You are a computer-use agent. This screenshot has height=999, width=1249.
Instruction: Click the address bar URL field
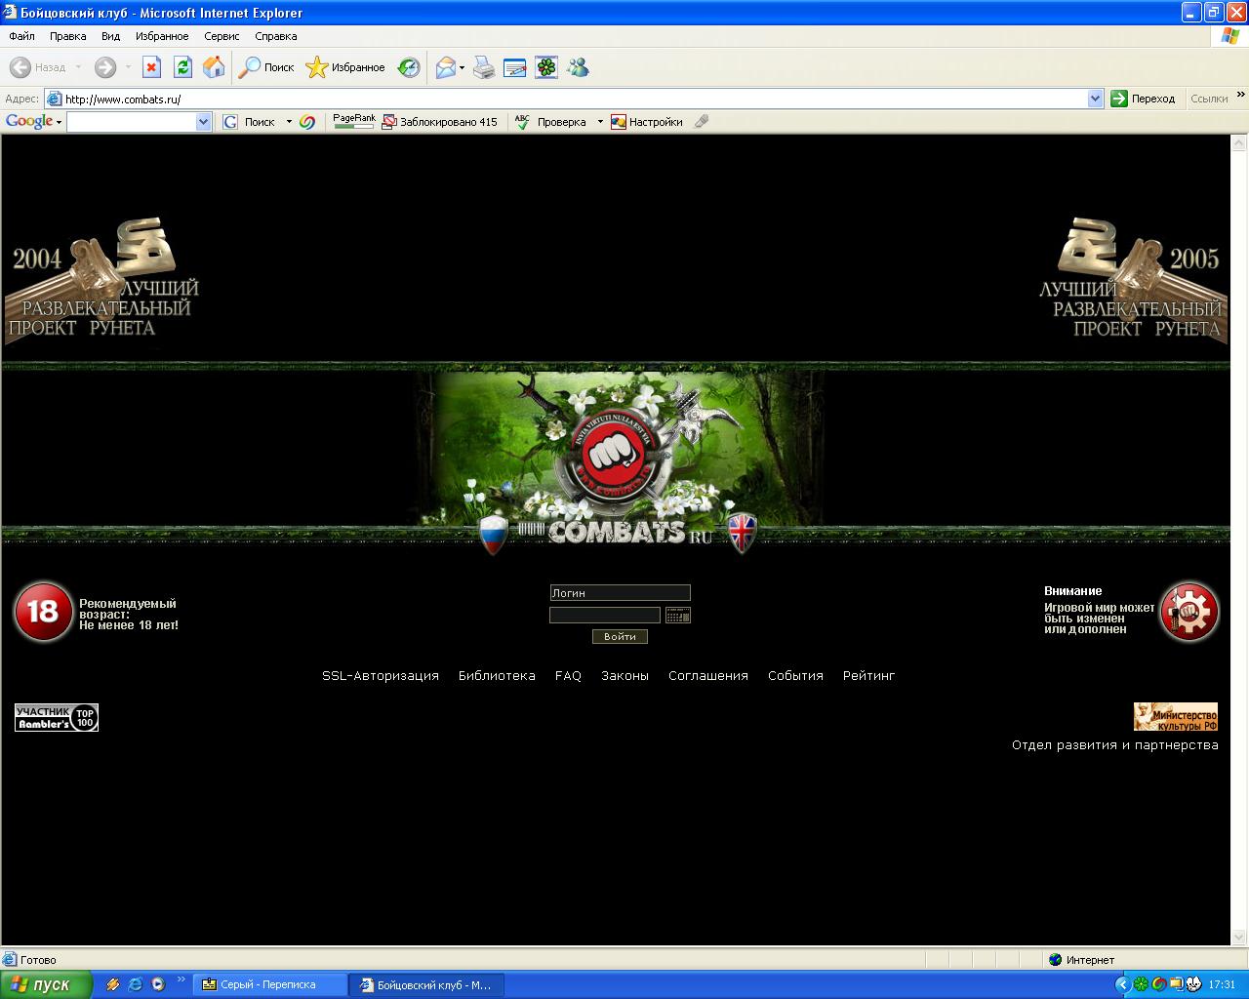click(575, 99)
